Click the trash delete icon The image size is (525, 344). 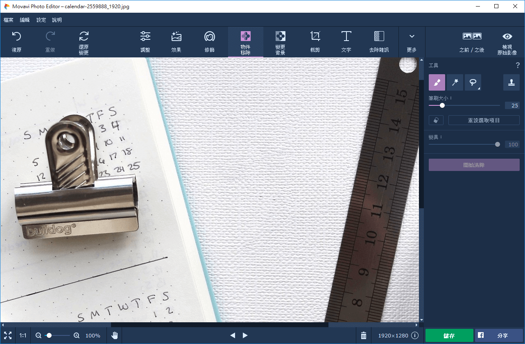pyautogui.click(x=363, y=335)
